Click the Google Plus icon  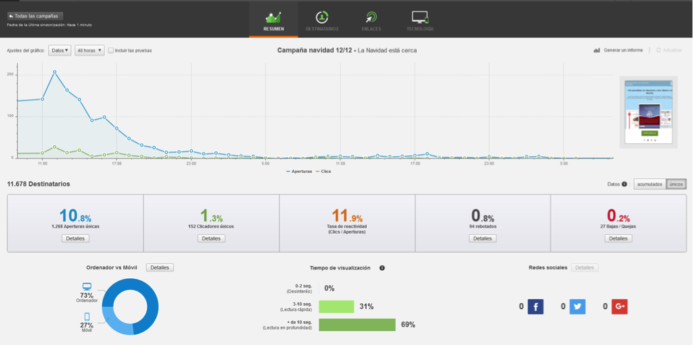[x=619, y=307]
